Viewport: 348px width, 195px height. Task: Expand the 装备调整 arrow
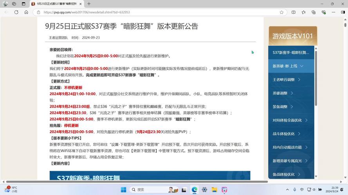[292, 106]
